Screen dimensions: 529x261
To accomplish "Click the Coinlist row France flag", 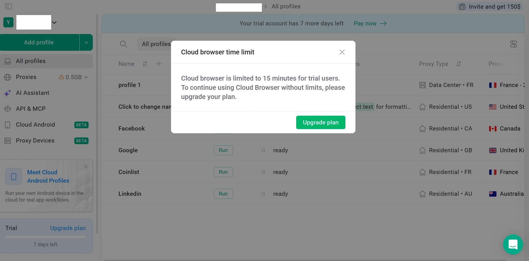I will (493, 172).
